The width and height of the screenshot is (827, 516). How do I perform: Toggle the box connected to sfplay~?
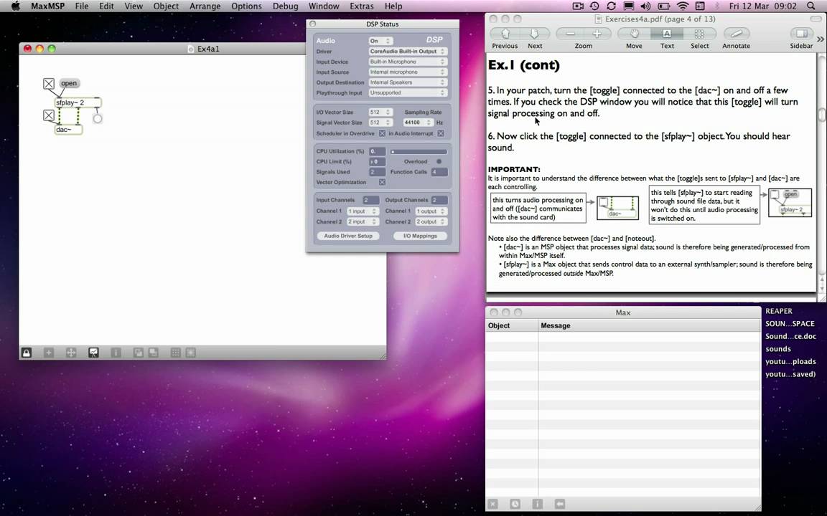(49, 83)
